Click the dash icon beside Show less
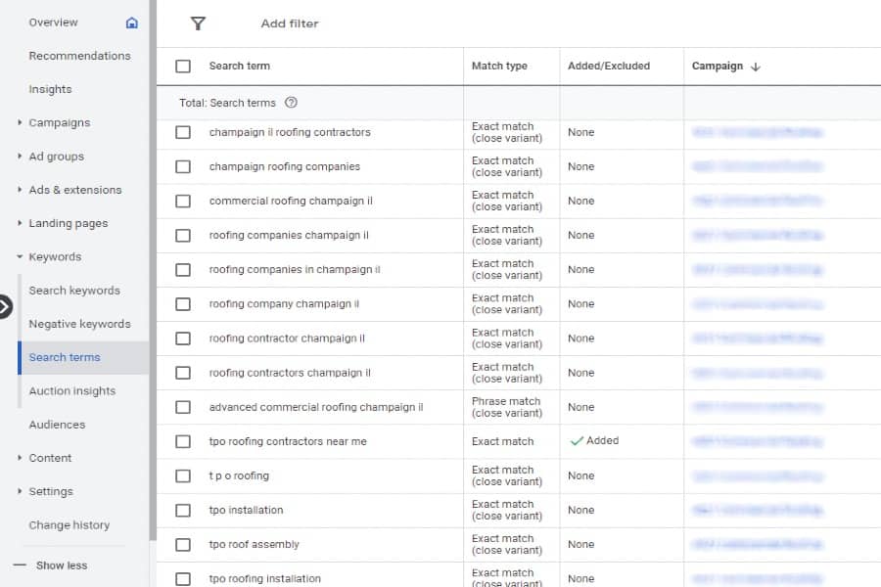Screen dimensions: 881x587 20,565
